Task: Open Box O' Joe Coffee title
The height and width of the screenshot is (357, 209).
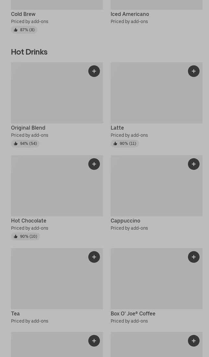Action: click(133, 313)
